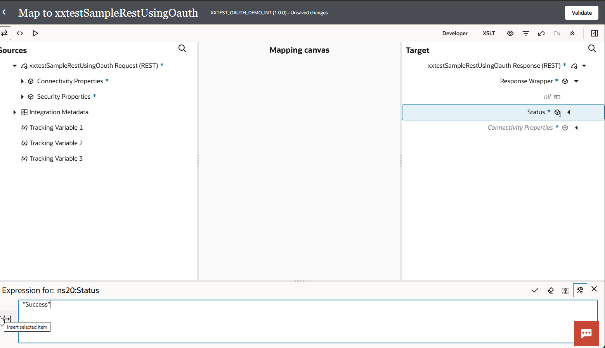Search target with the magnifier icon
The image size is (605, 348).
(x=592, y=48)
